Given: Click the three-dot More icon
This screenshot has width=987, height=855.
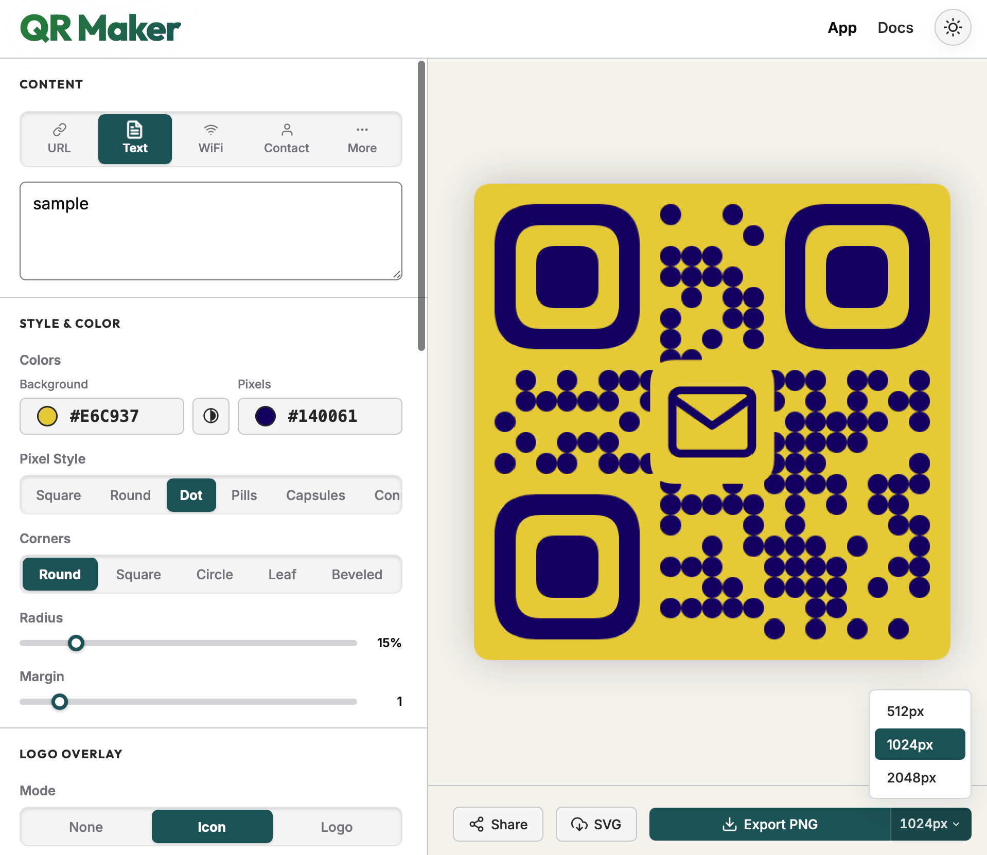Looking at the screenshot, I should [362, 130].
